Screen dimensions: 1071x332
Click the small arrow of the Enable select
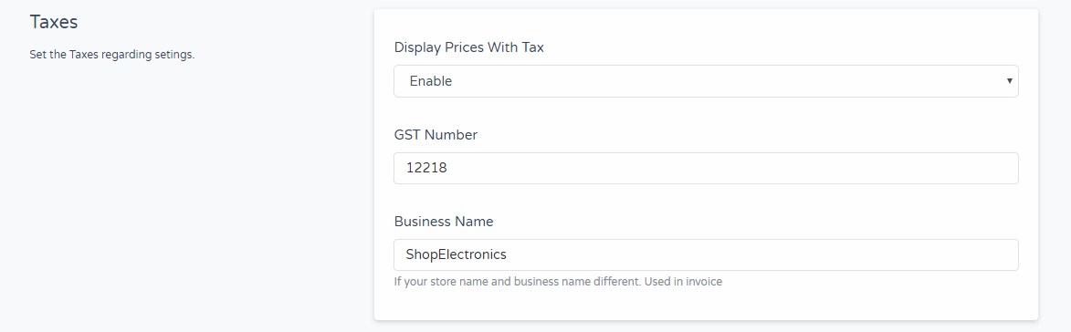tap(1009, 81)
